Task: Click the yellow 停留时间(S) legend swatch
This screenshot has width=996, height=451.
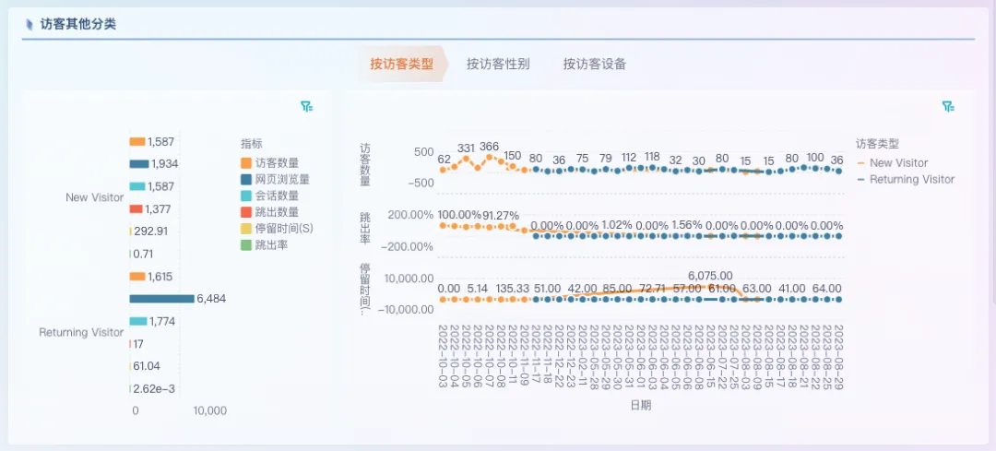Action: click(247, 229)
